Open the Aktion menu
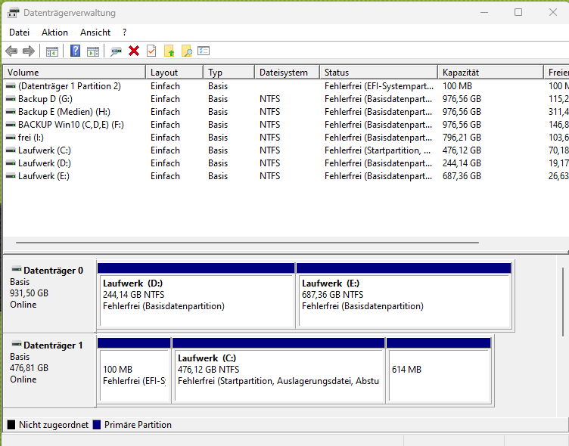 click(54, 33)
